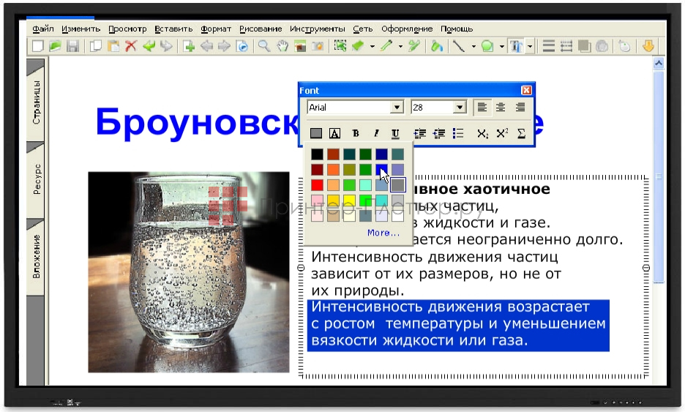Open the eraser options dropdown arrow
This screenshot has height=412, width=685.
coord(373,46)
